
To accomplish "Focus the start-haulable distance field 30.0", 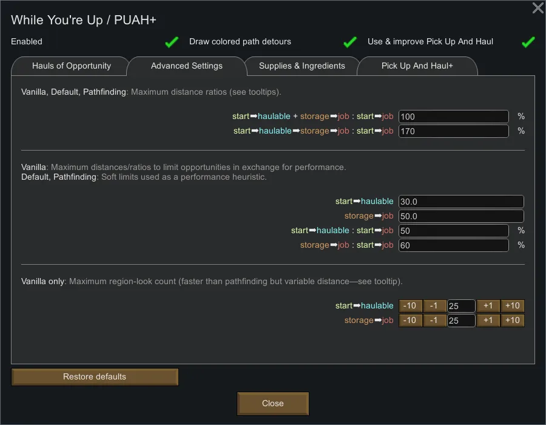I will [x=461, y=202].
